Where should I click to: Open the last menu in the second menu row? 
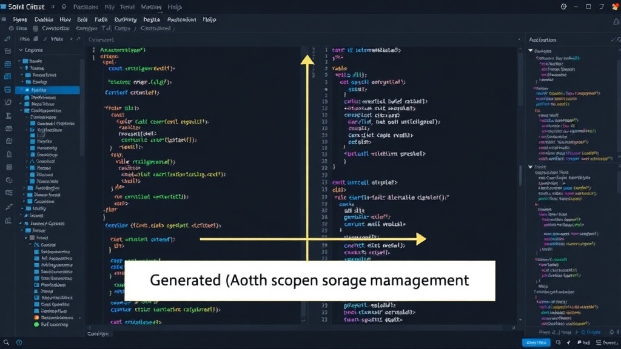point(209,19)
